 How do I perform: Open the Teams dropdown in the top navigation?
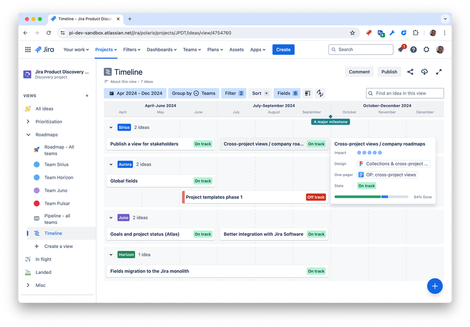point(192,50)
